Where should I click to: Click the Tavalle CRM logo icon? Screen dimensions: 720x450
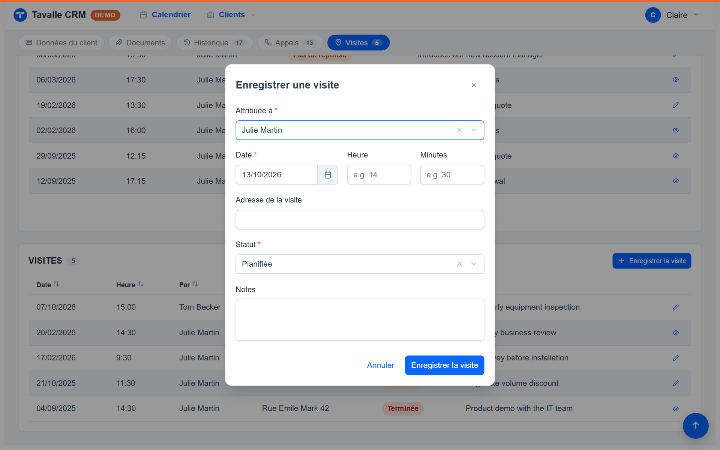pos(20,15)
